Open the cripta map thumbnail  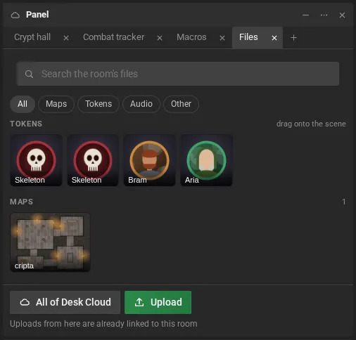(x=50, y=242)
